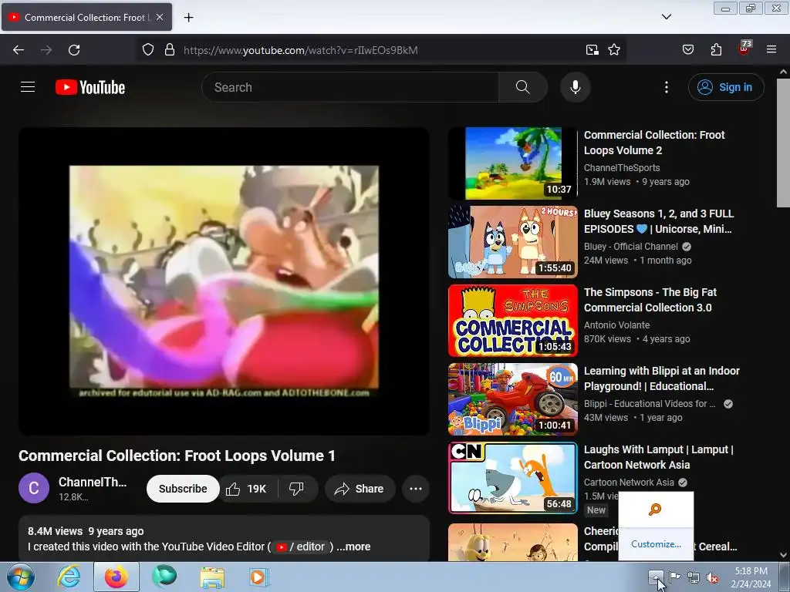
Task: Focus the YouTube Search field
Action: (x=350, y=87)
